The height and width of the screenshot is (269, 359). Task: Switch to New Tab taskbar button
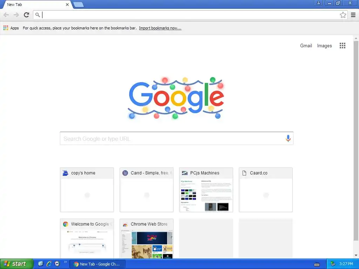[97, 264]
